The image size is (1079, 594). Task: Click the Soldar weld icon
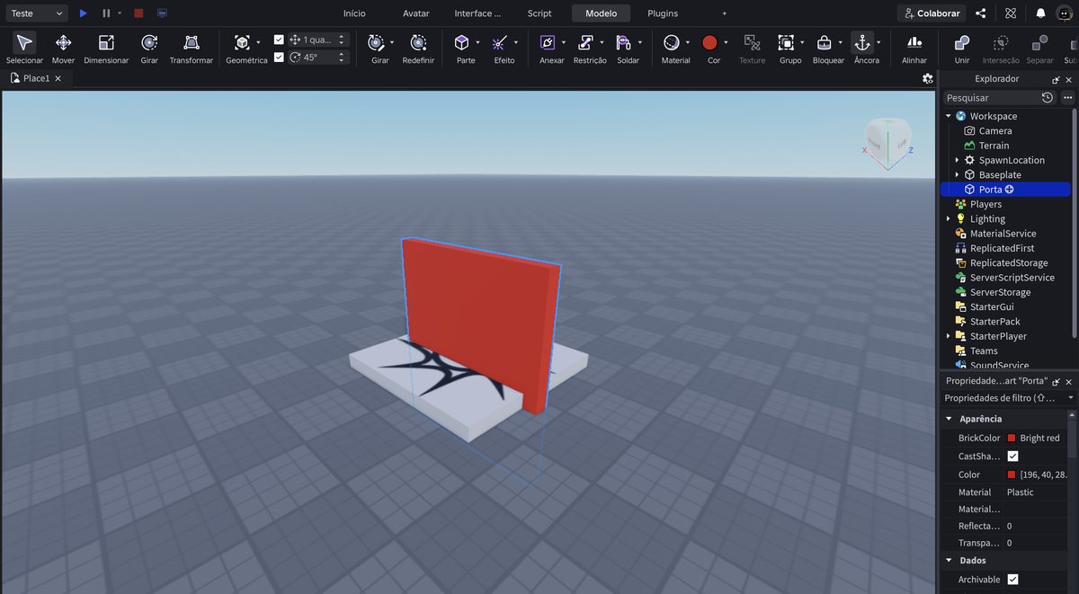coord(623,43)
